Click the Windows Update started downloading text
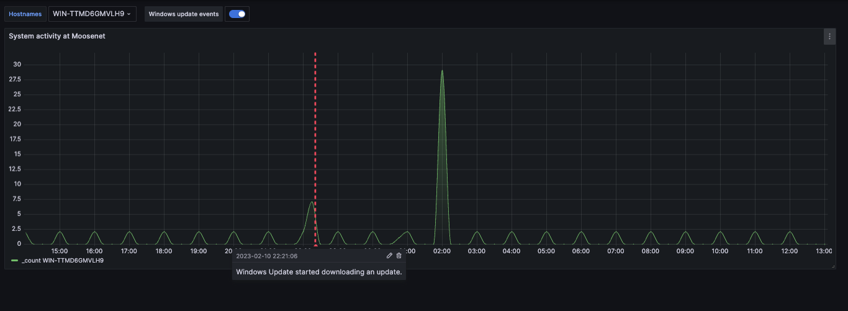The image size is (848, 311). pyautogui.click(x=319, y=272)
